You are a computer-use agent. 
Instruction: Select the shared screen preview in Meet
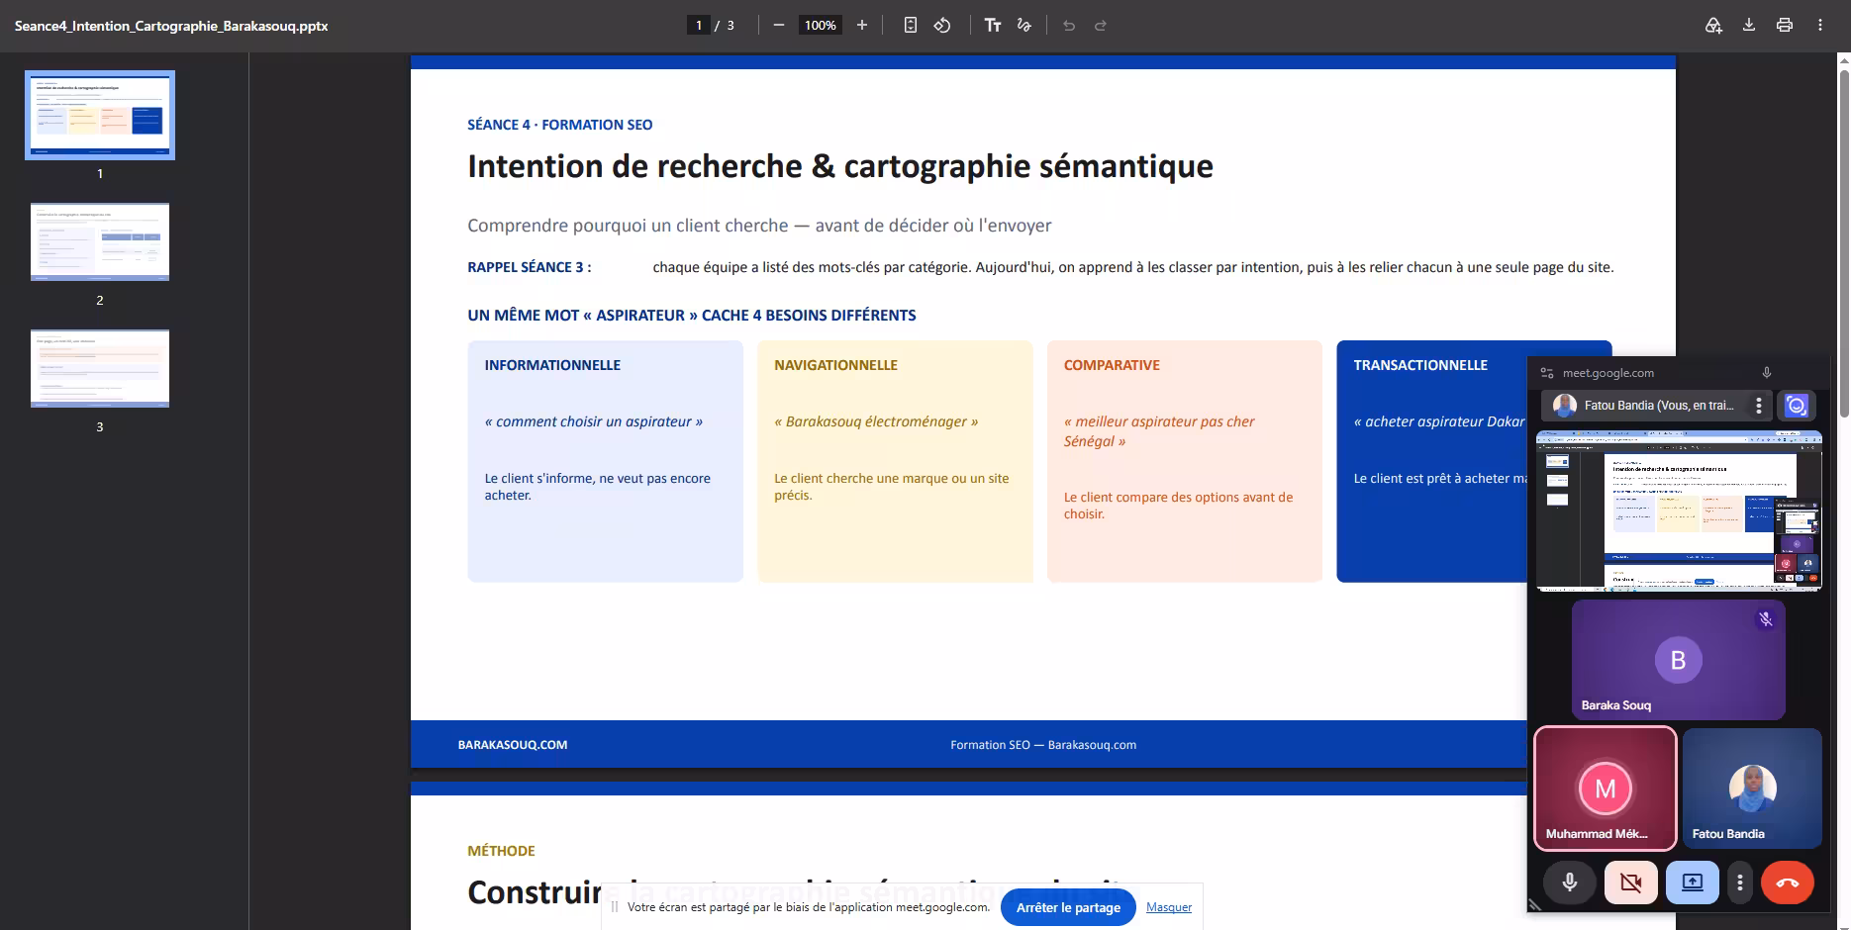click(1679, 511)
